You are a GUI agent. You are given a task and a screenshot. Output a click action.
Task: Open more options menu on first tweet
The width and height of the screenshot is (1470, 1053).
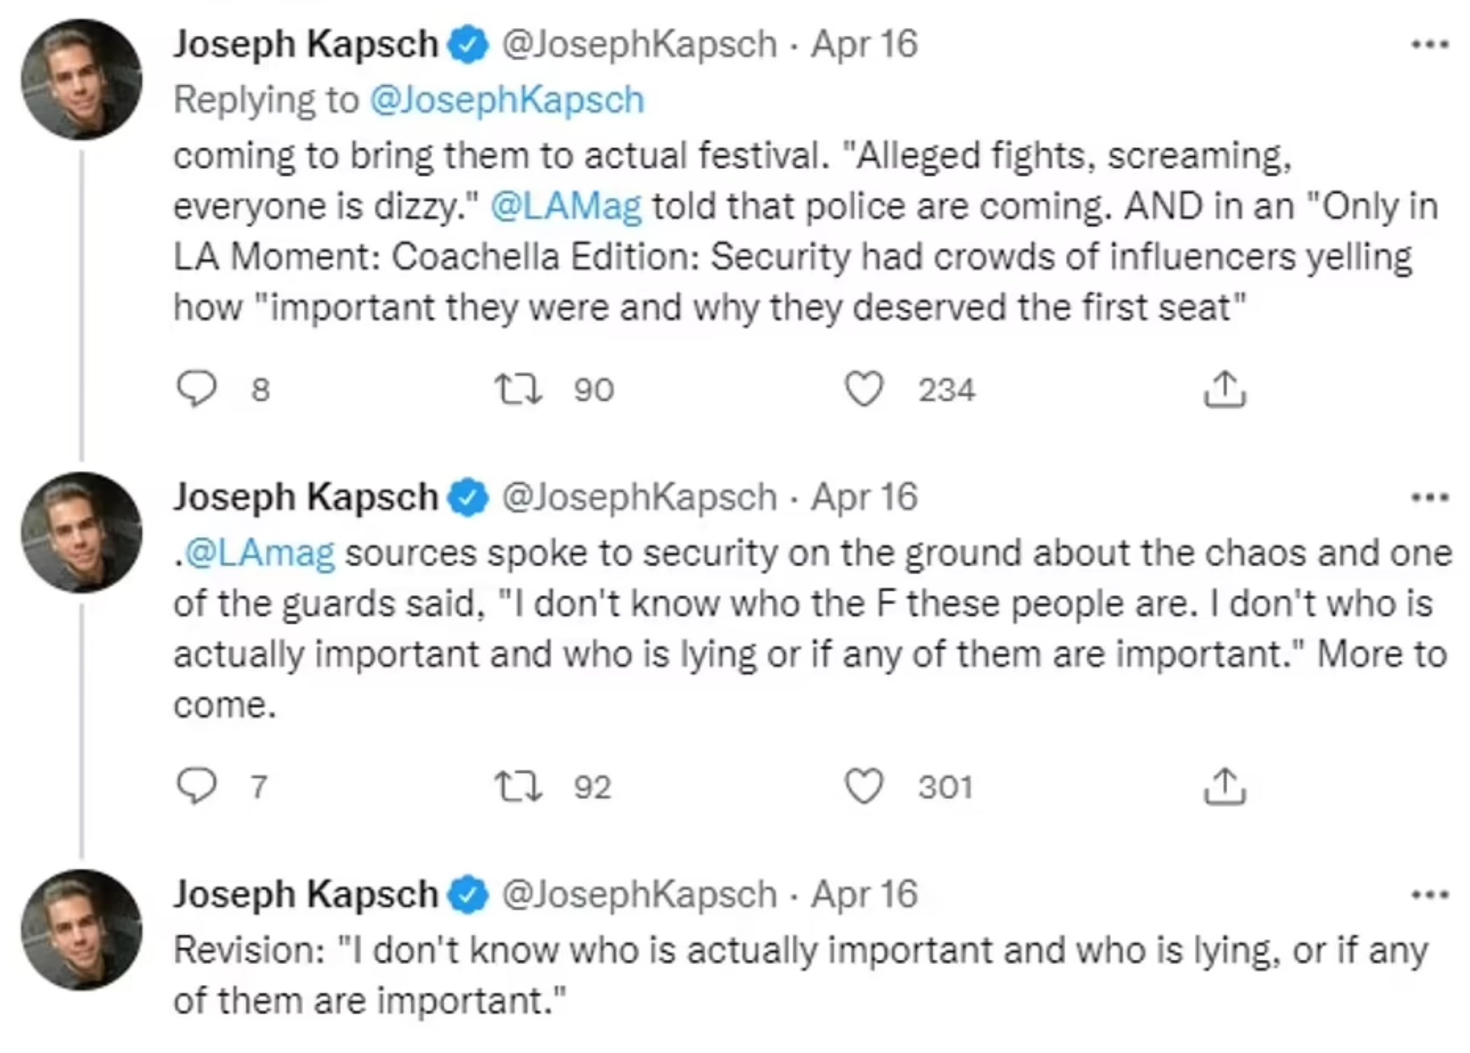click(1430, 46)
